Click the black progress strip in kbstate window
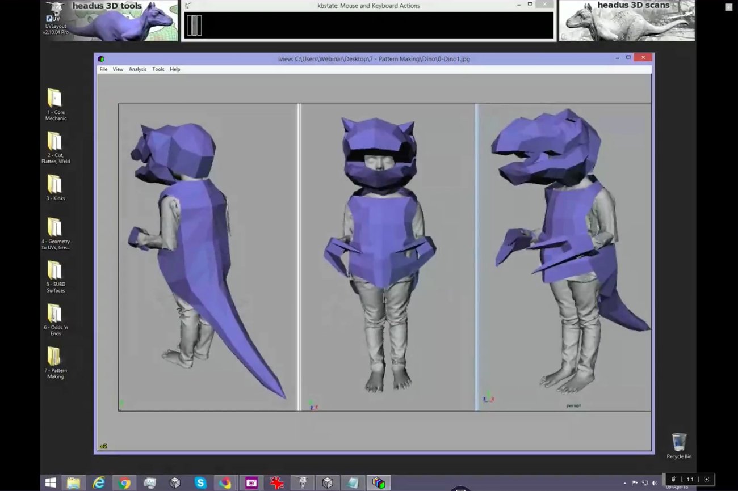The image size is (738, 491). pos(368,25)
